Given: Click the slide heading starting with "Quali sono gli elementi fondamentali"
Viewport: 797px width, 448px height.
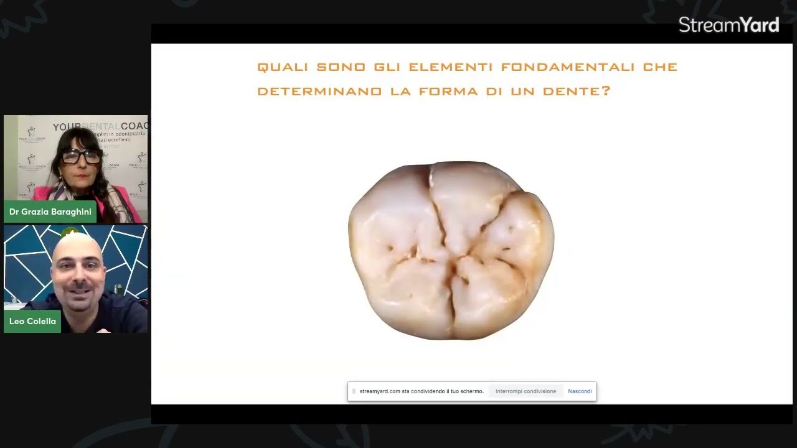Looking at the screenshot, I should point(467,78).
